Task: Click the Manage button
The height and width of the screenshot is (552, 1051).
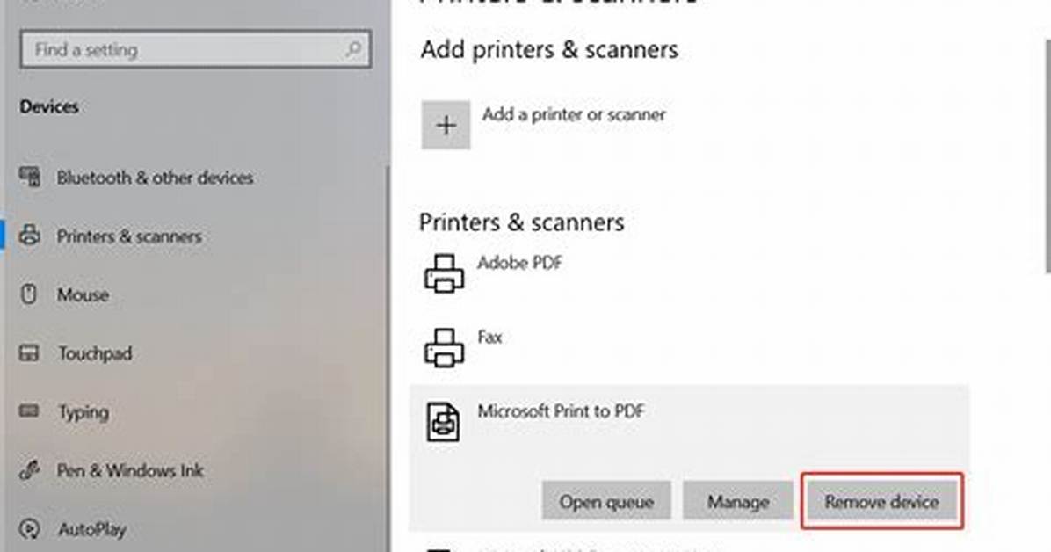Action: [738, 501]
